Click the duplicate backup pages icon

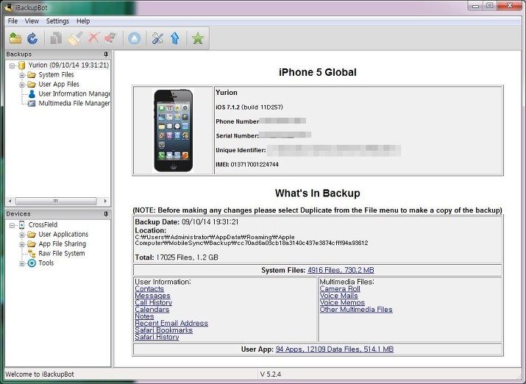(x=56, y=38)
